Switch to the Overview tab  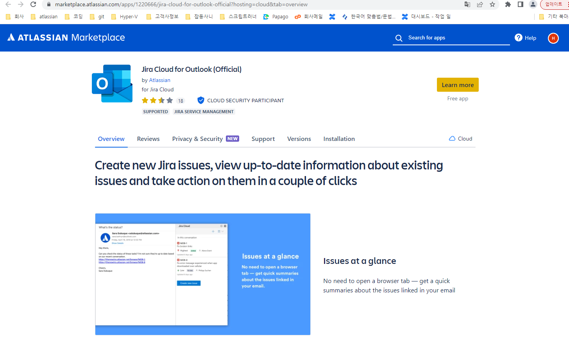click(111, 139)
